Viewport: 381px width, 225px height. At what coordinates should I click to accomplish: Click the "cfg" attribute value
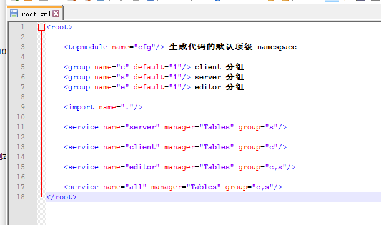point(144,47)
